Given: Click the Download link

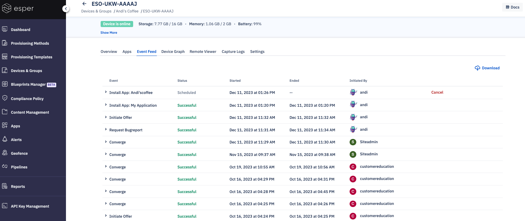Looking at the screenshot, I should [x=487, y=68].
